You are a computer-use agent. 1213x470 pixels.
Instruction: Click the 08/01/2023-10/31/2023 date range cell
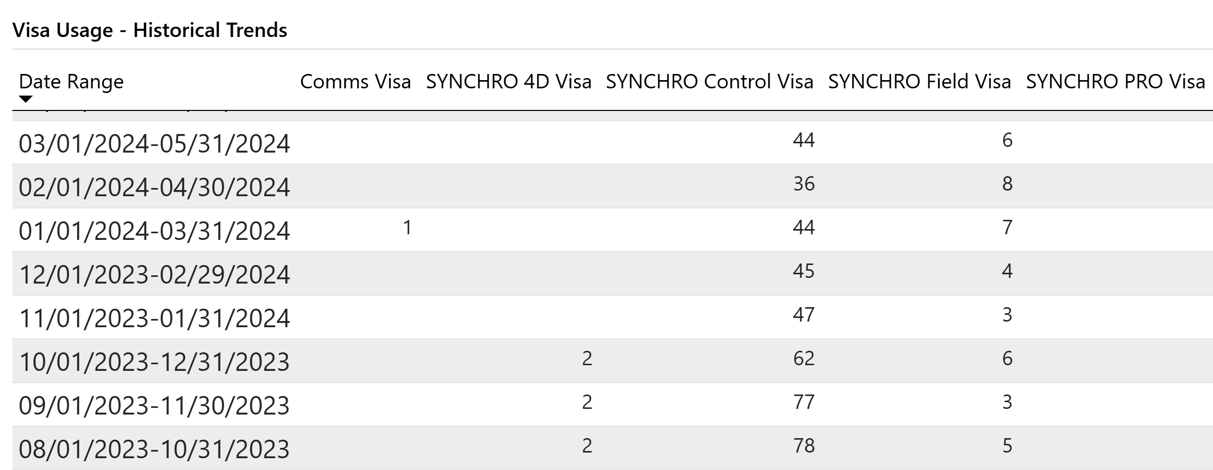(x=154, y=449)
